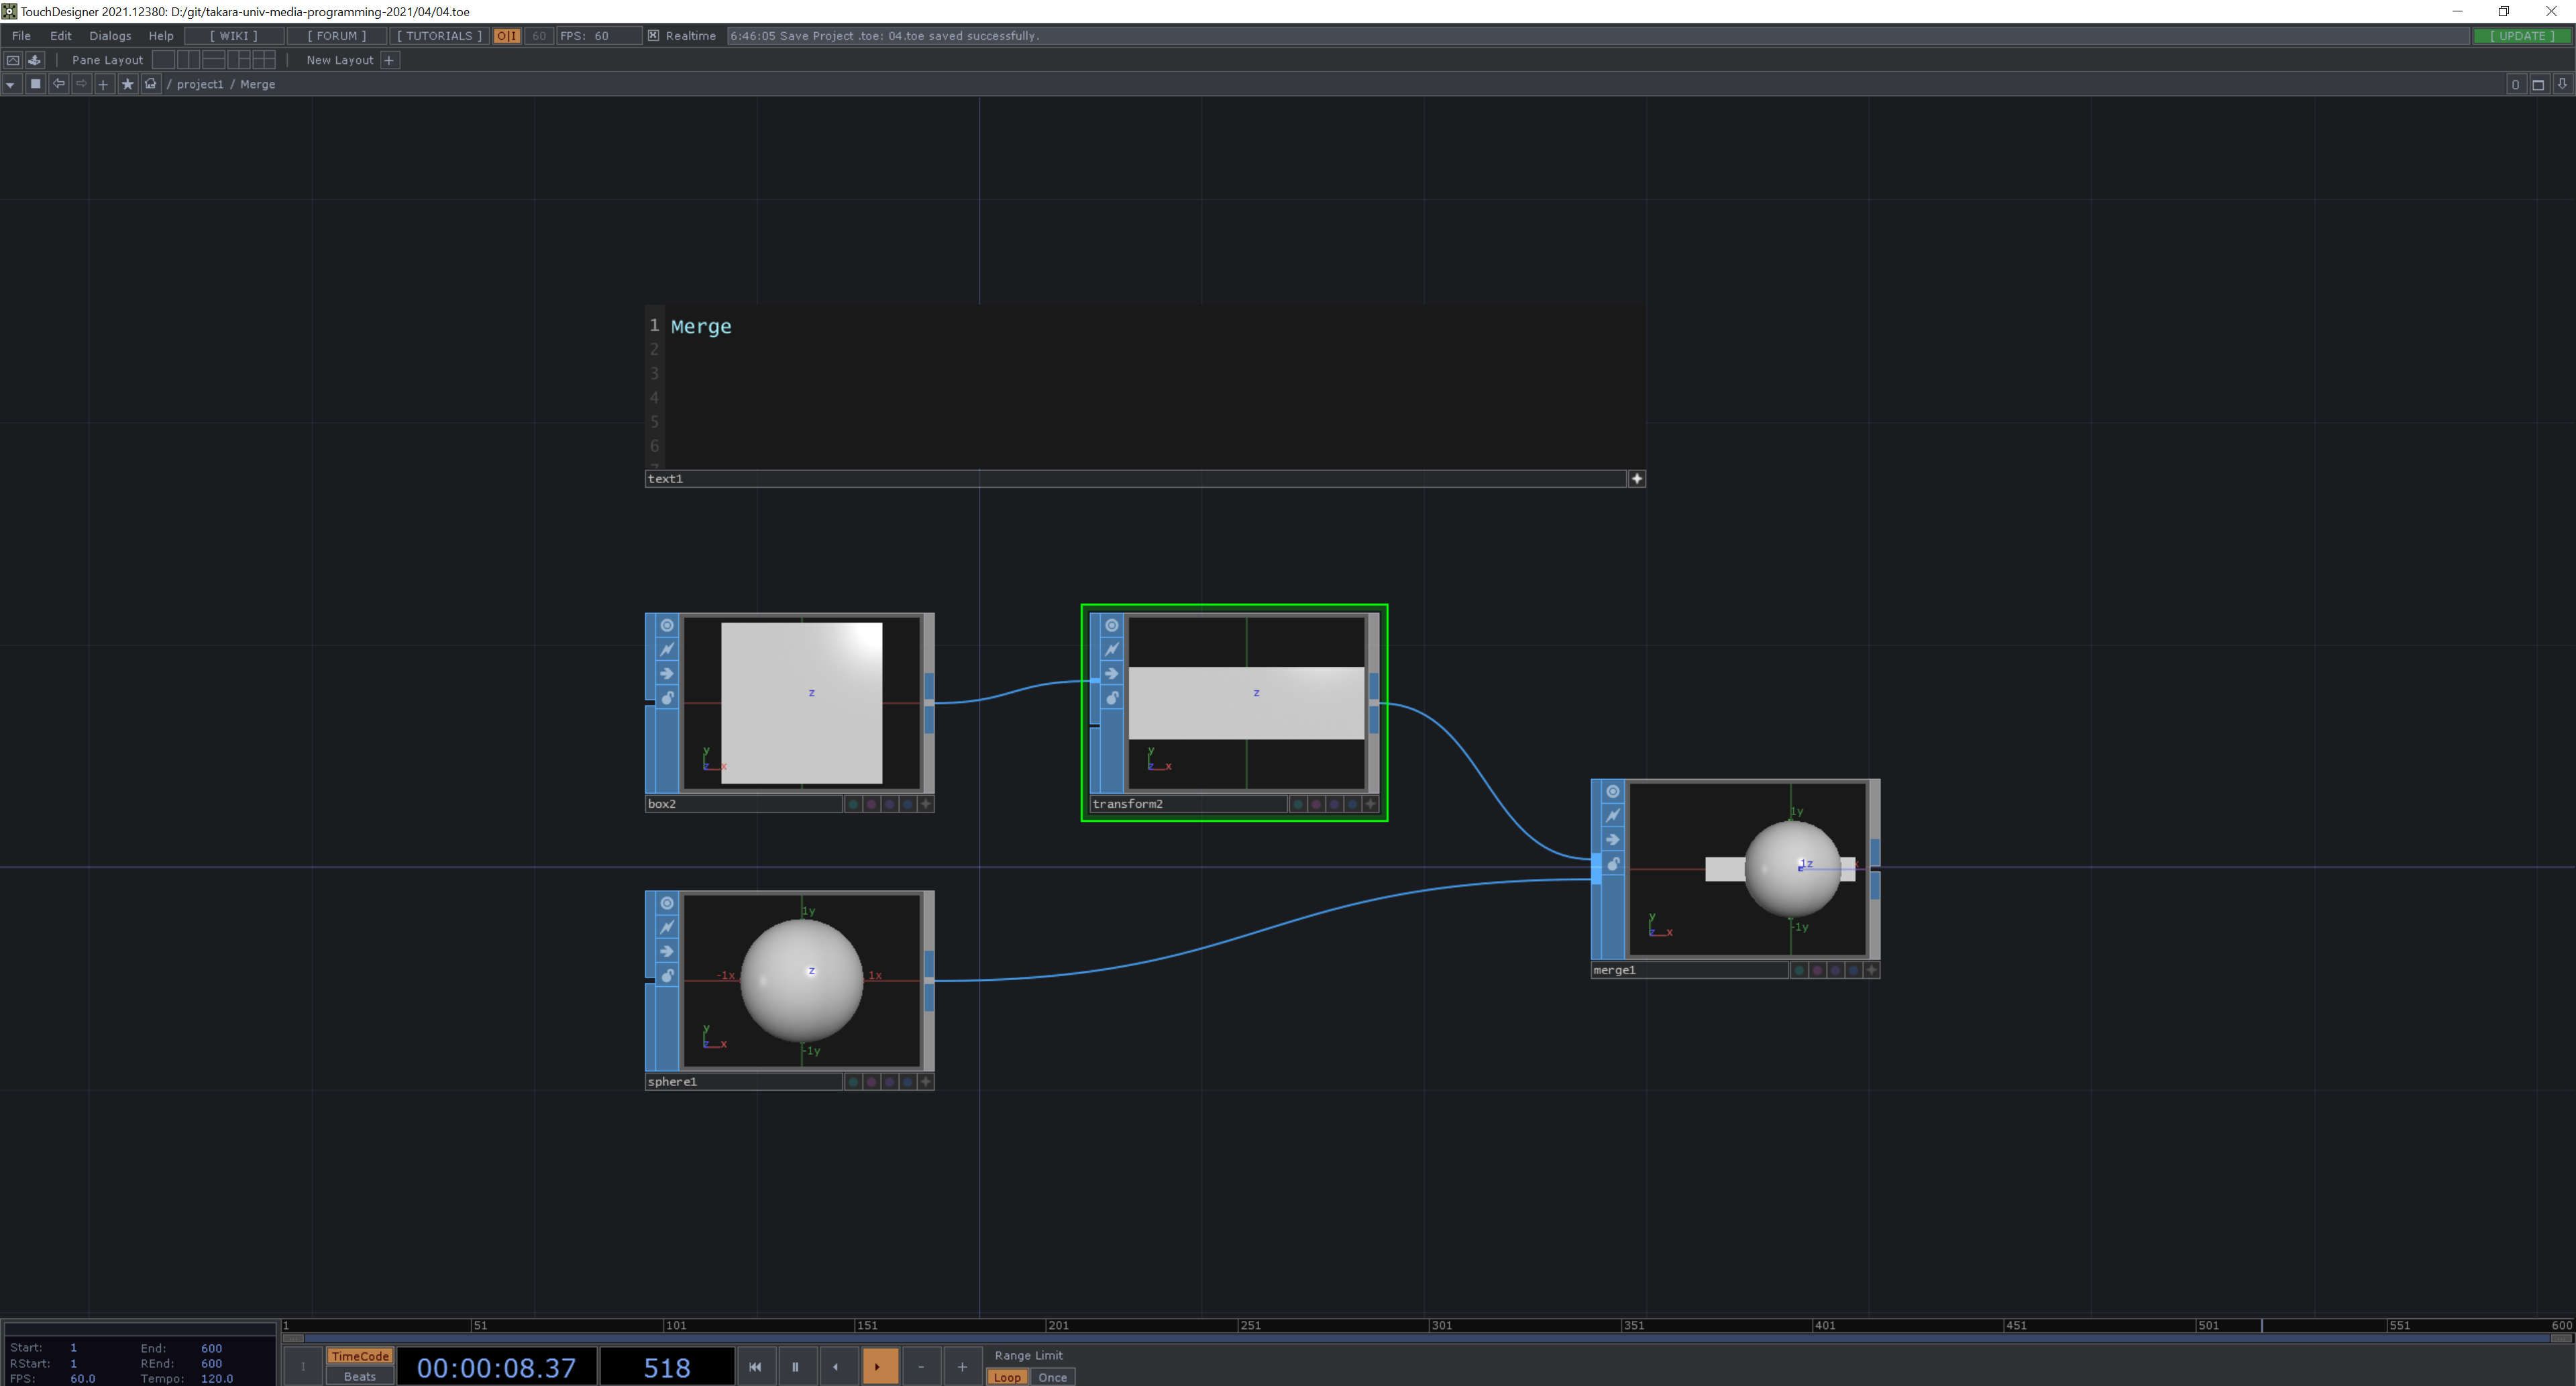Toggle the Beats display mode

tap(359, 1377)
